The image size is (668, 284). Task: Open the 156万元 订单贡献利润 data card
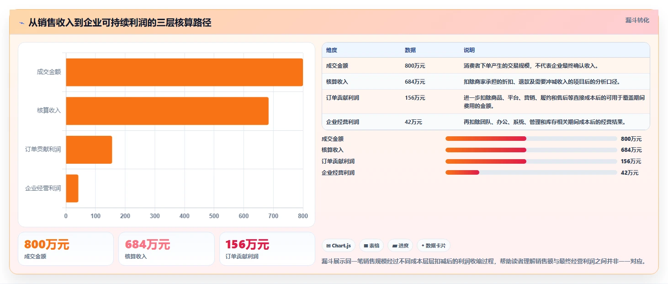(x=267, y=249)
